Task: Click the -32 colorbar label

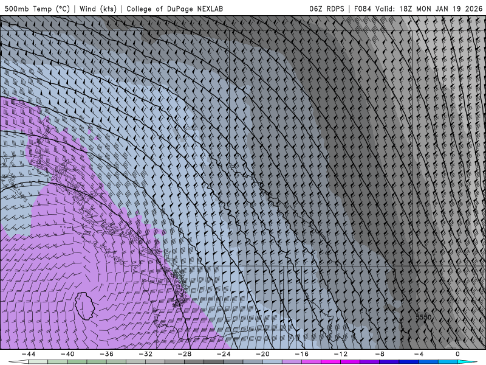Action: point(146,354)
